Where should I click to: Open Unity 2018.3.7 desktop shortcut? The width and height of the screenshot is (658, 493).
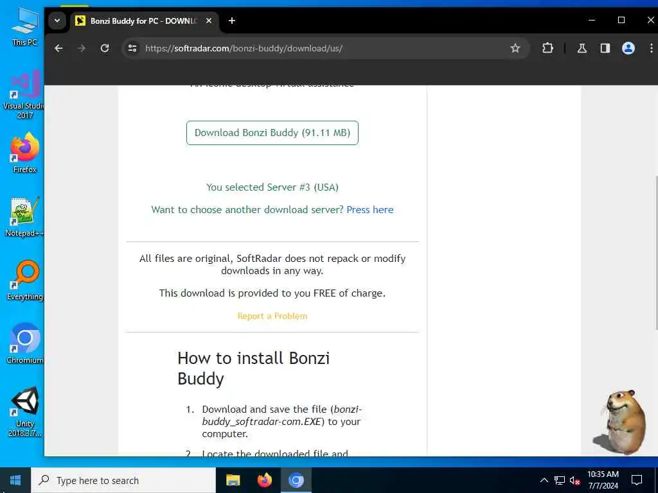click(x=24, y=411)
